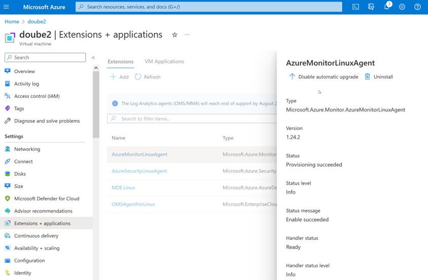Switch to the VM Applications tab
Screen dimensions: 428x280
164,61
